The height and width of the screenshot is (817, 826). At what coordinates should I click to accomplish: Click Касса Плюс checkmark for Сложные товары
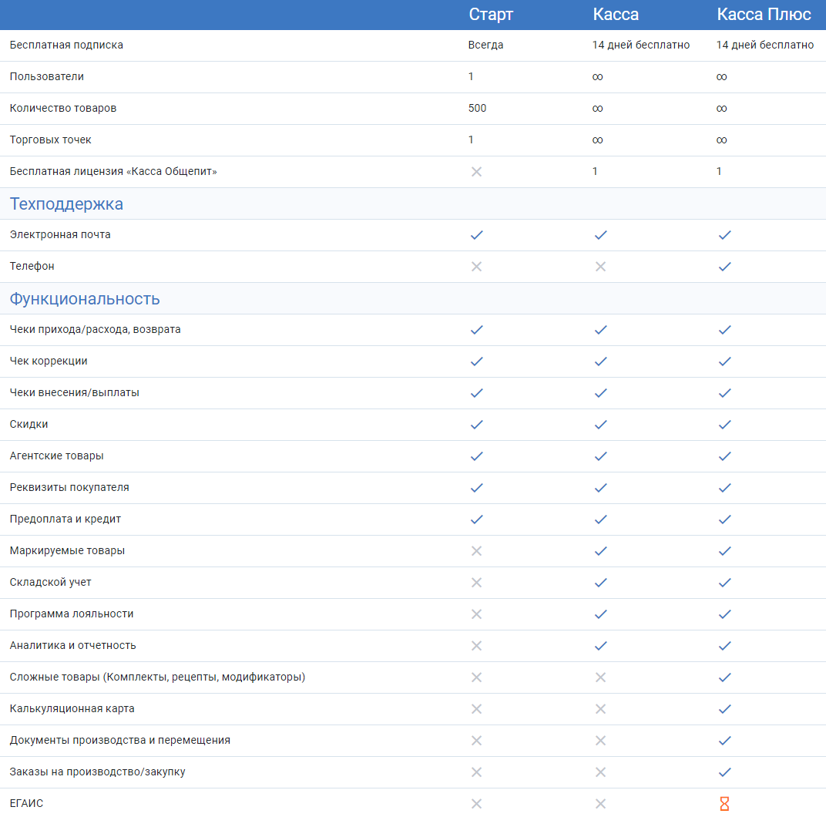point(725,677)
